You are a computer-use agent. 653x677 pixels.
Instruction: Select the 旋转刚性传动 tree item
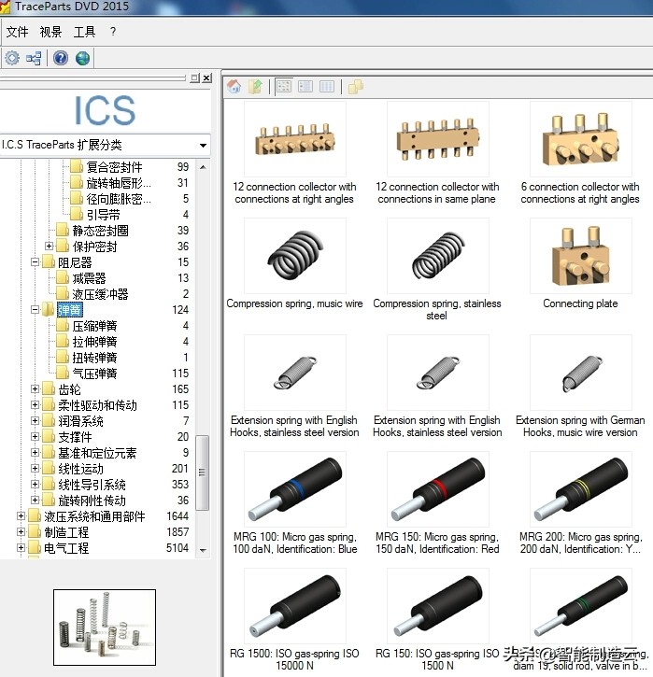(x=92, y=501)
